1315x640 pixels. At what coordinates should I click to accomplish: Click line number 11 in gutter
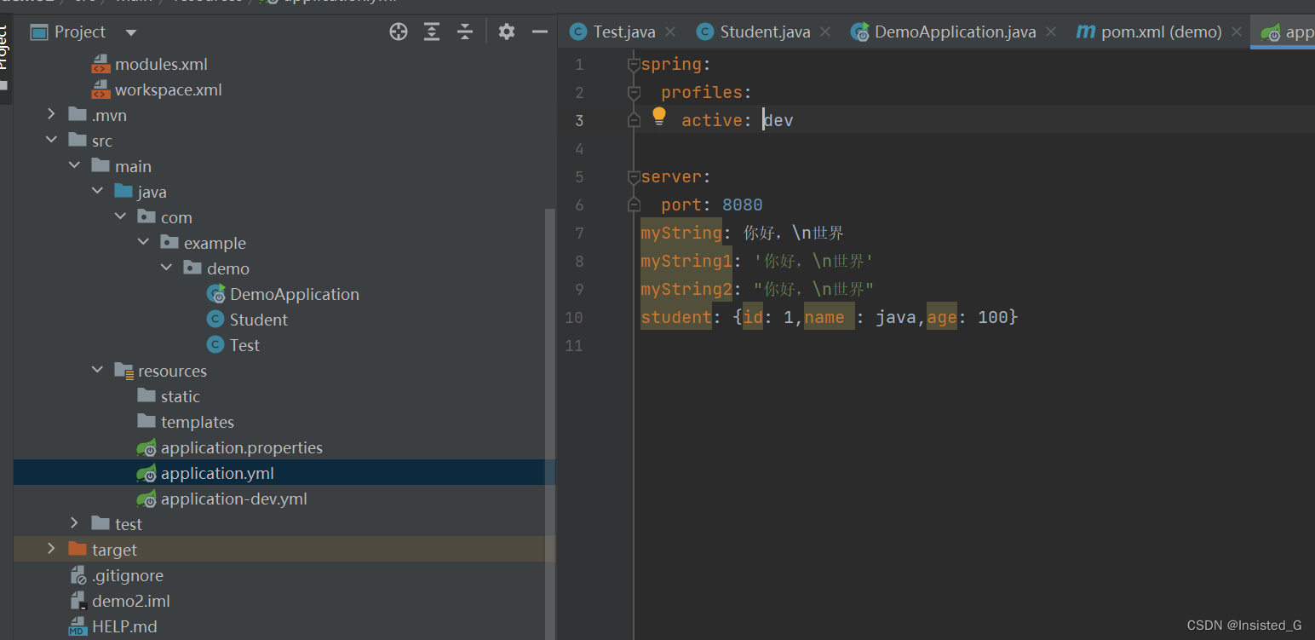coord(575,345)
